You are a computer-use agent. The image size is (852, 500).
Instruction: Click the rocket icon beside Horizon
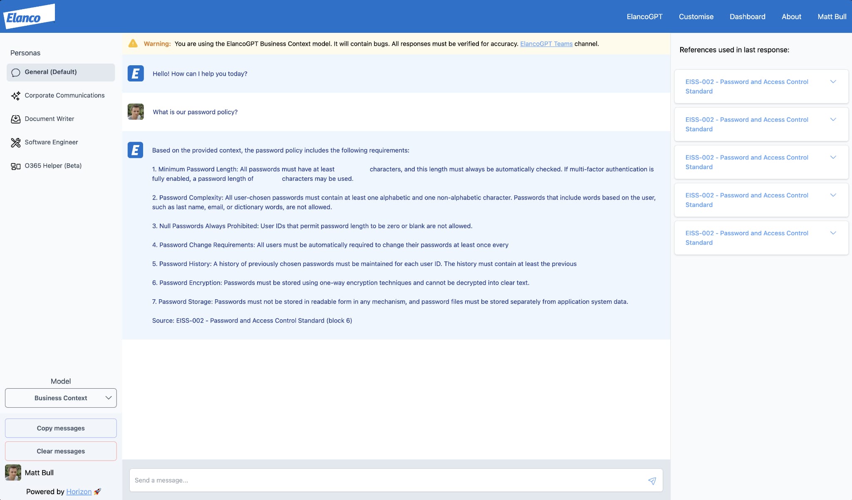(97, 492)
